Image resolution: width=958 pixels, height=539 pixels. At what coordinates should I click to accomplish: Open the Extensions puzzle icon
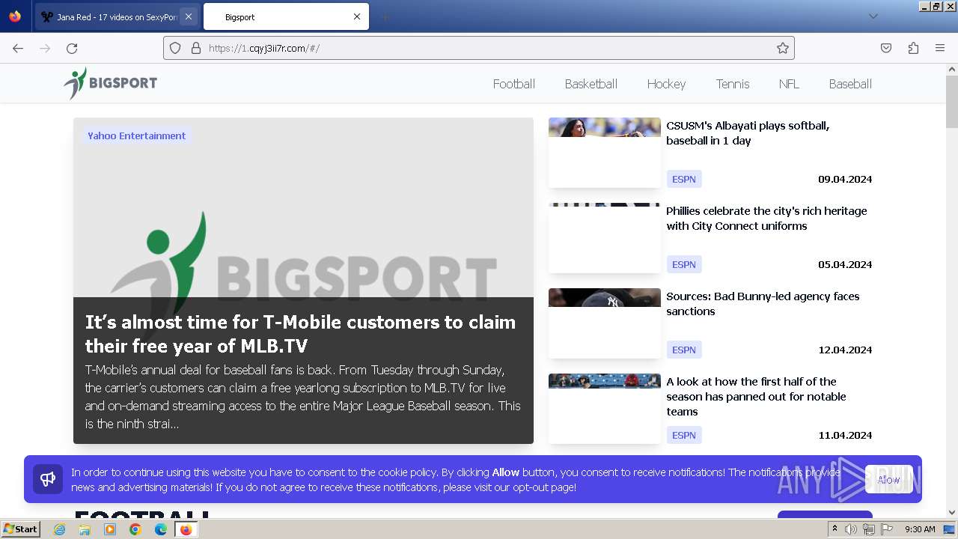913,48
